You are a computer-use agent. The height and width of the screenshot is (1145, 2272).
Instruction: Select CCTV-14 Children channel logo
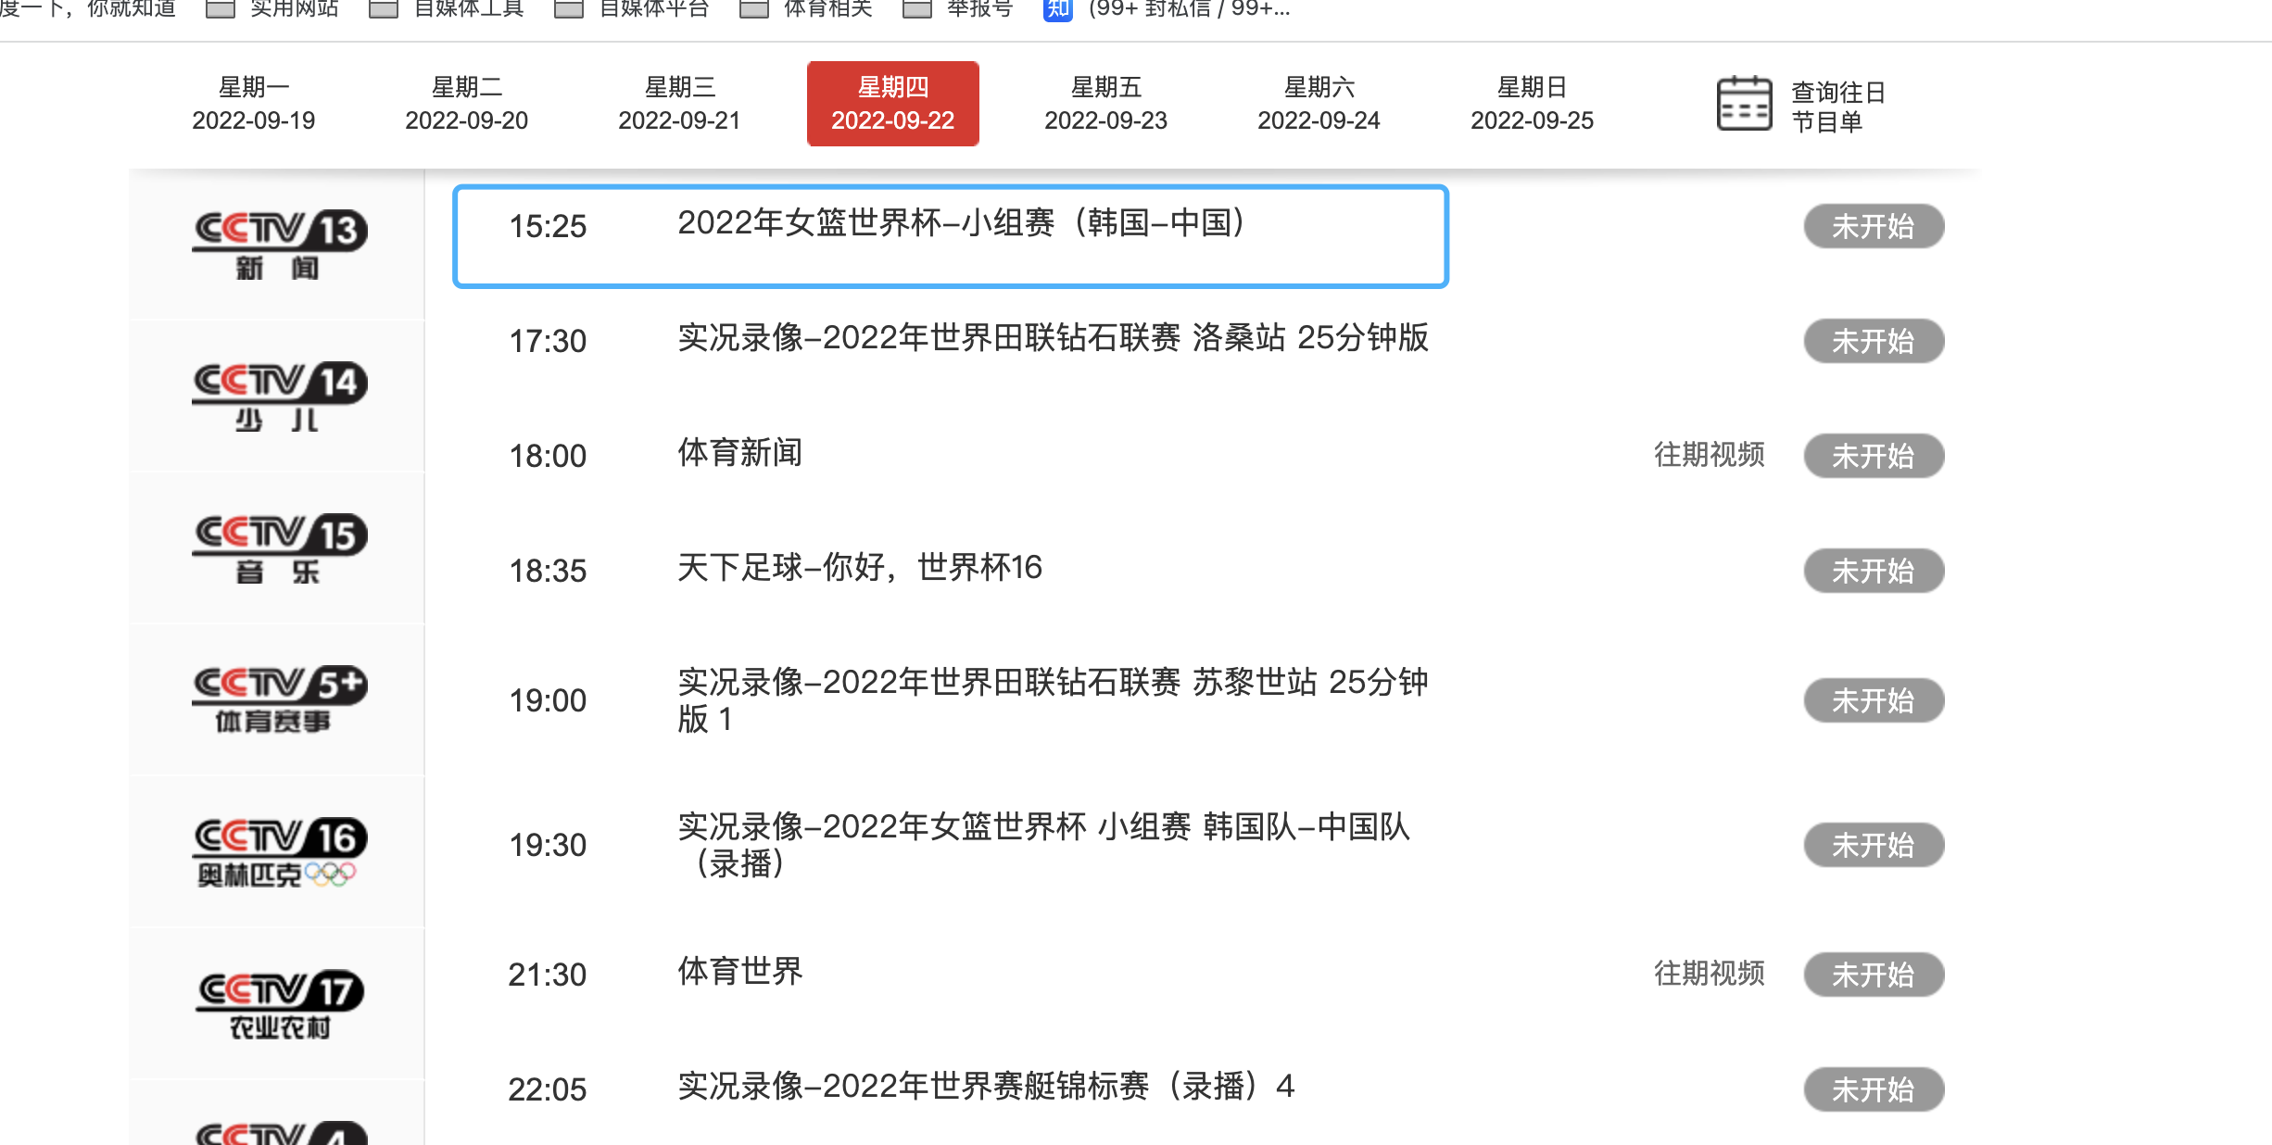click(279, 396)
